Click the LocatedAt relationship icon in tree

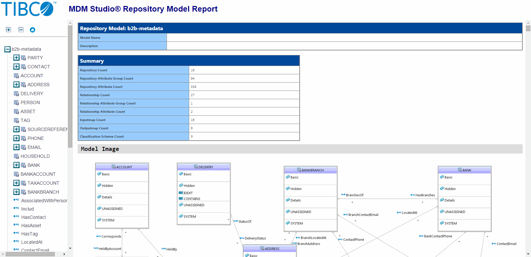coord(16,241)
